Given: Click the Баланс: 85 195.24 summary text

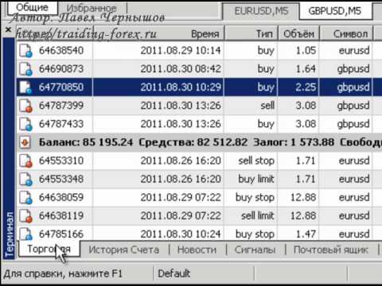Looking at the screenshot, I should point(86,142).
